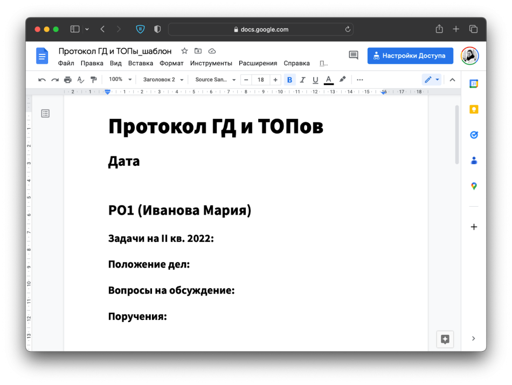Open the text color picker
Viewport: 512px width, 385px height.
point(328,80)
